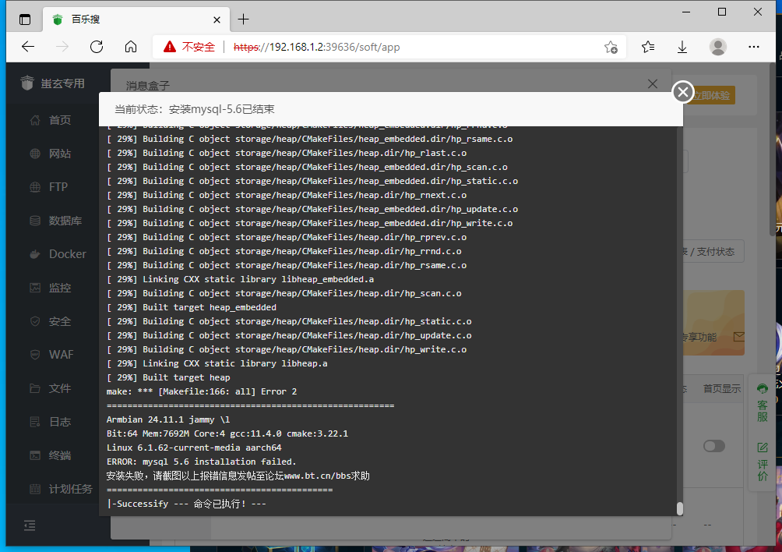This screenshot has width=782, height=552.
Task: Open 数据库 in the sidebar
Action: click(x=65, y=221)
